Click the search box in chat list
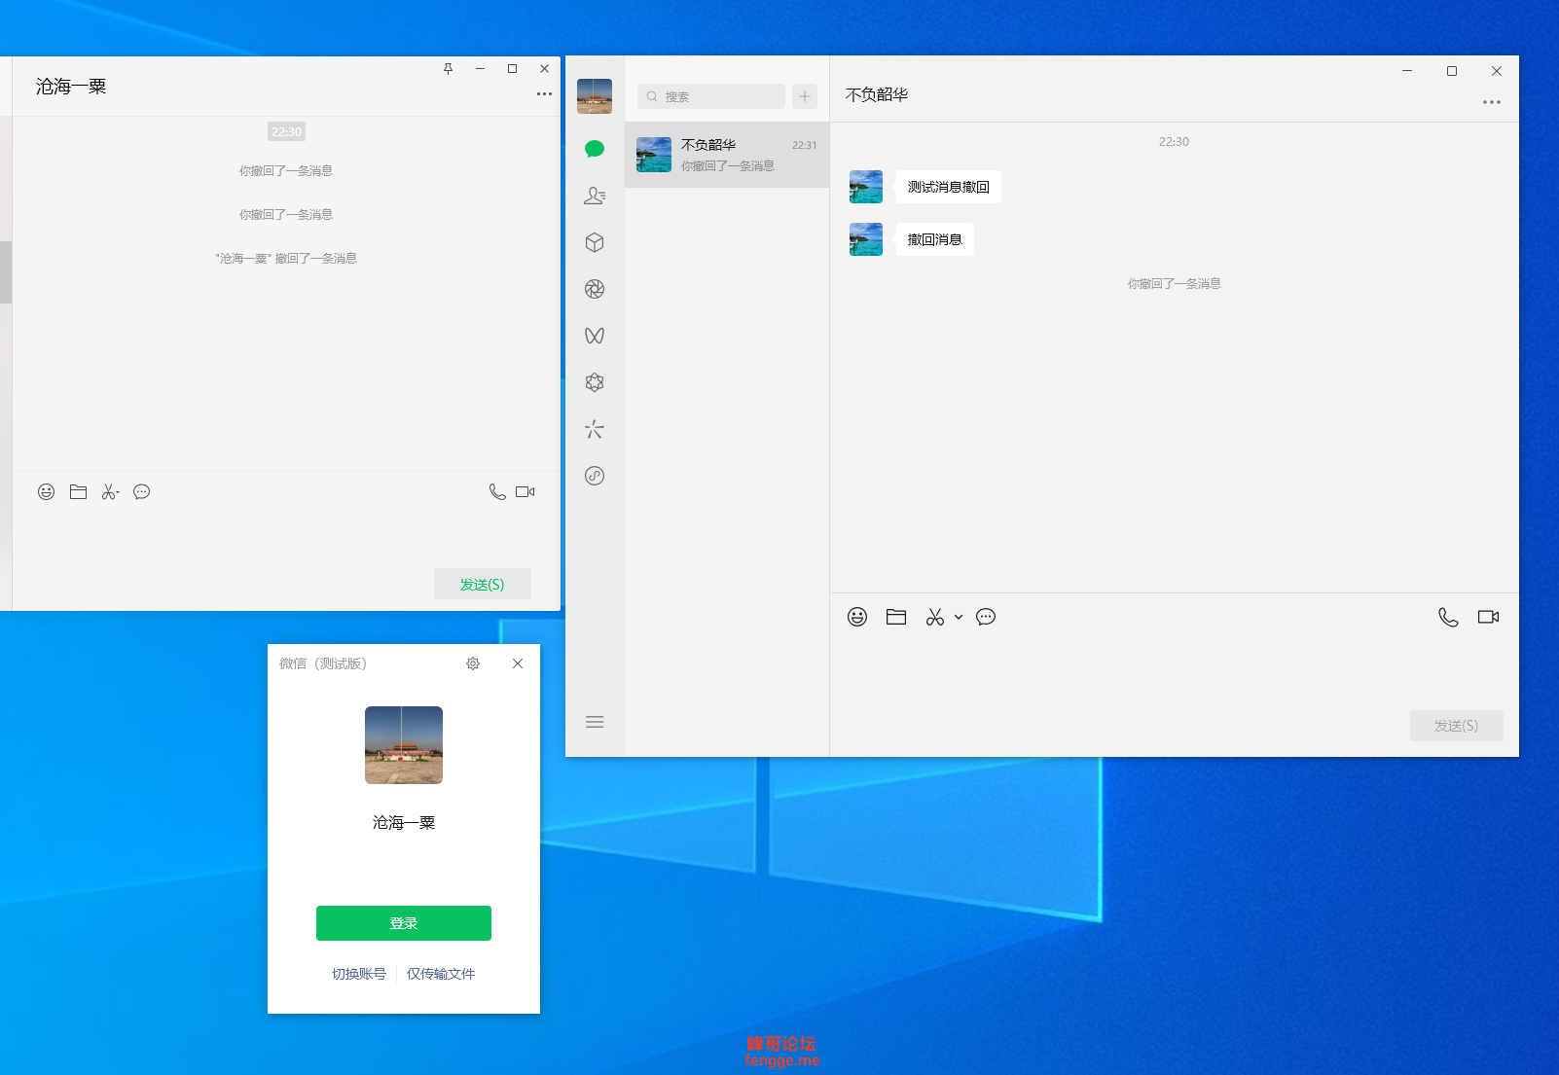Viewport: 1559px width, 1075px height. tap(711, 96)
